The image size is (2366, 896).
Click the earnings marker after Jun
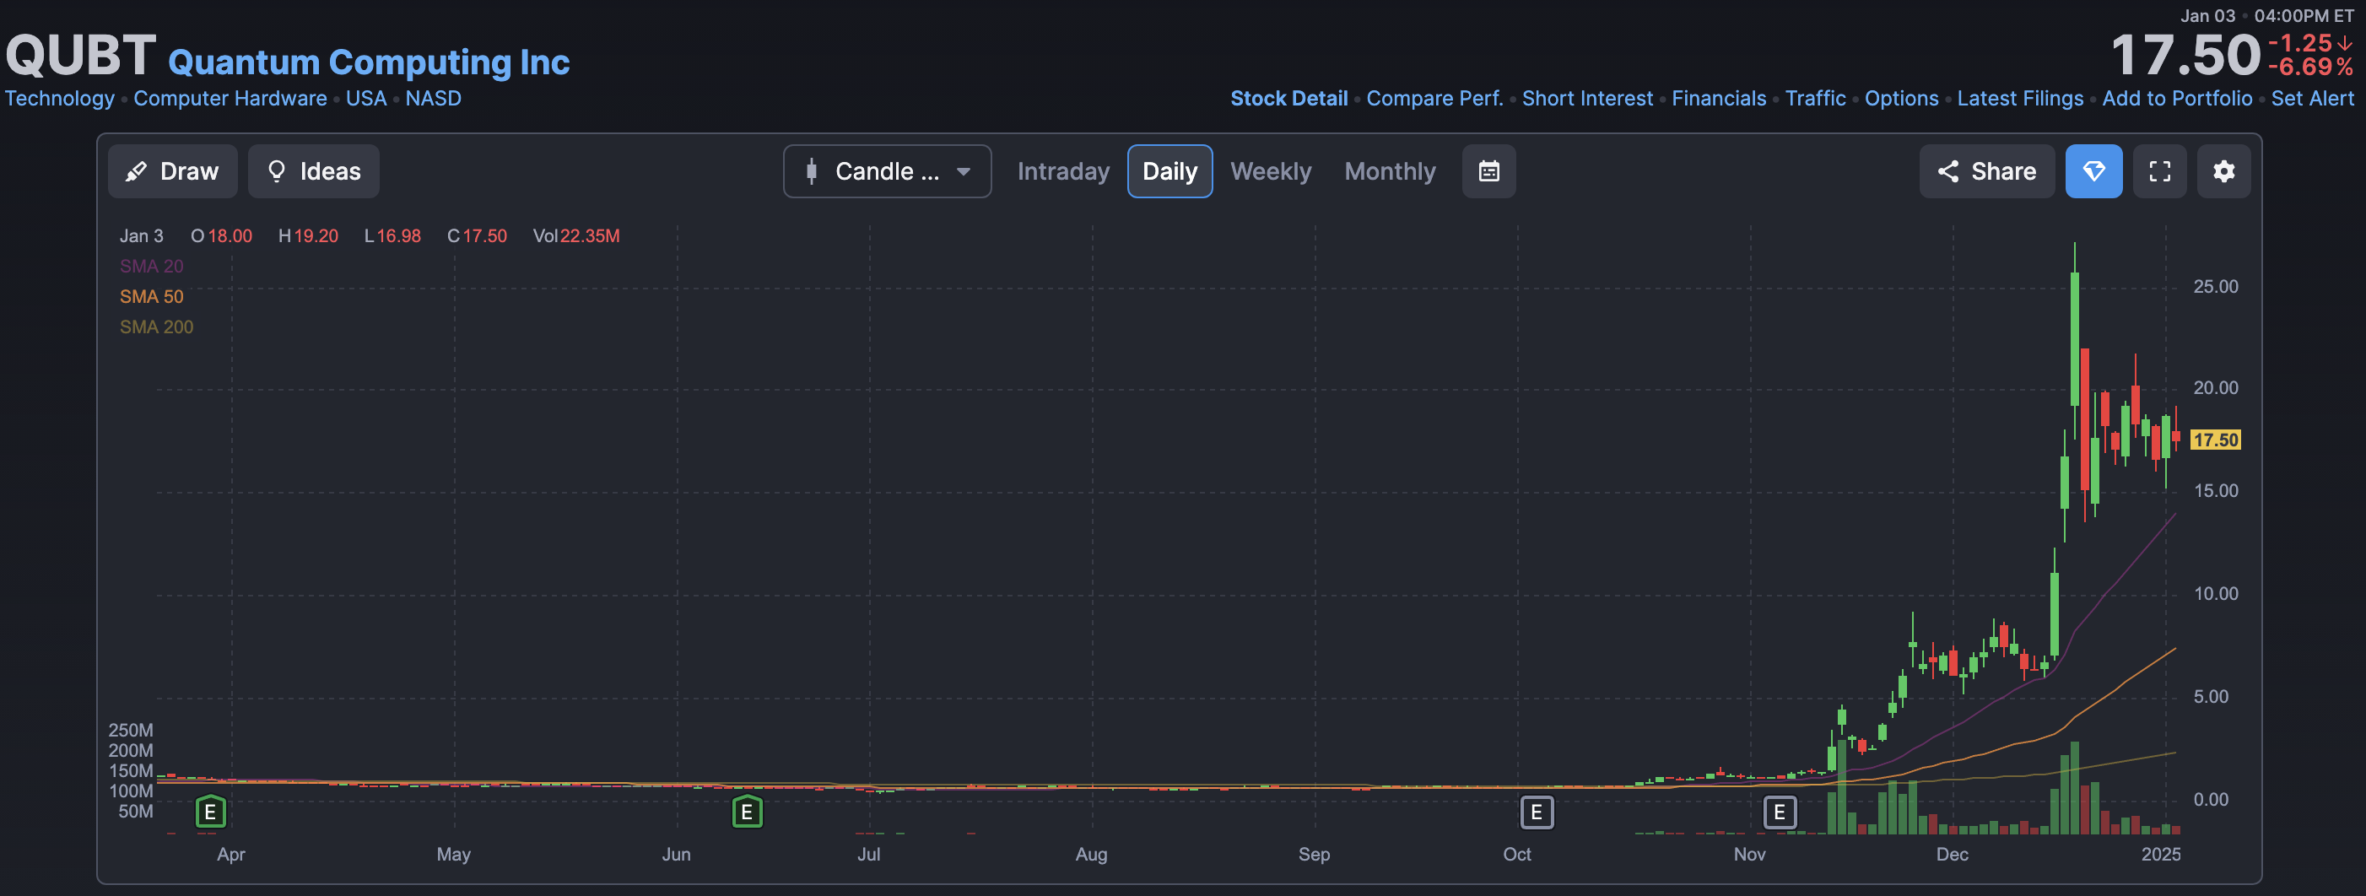747,812
